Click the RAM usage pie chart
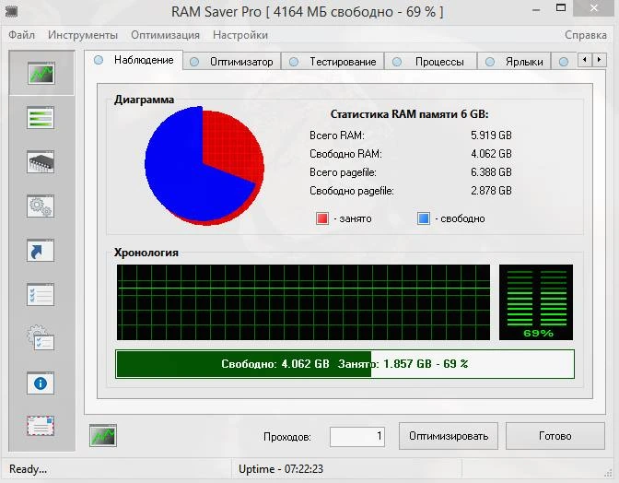Screen dimensions: 619x483 pyautogui.click(x=204, y=166)
